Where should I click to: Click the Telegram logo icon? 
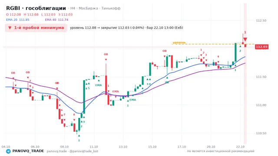(8, 151)
